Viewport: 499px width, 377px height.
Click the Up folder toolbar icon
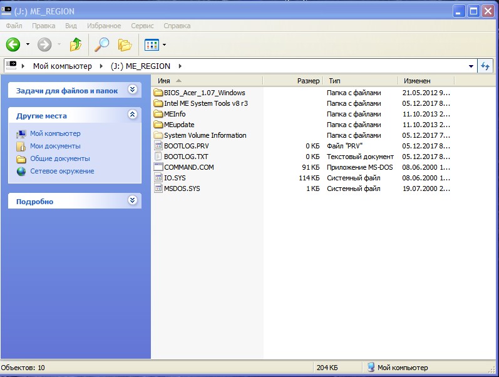coord(75,44)
